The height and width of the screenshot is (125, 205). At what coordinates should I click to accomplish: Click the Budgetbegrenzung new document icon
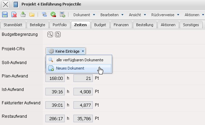coord(58,34)
